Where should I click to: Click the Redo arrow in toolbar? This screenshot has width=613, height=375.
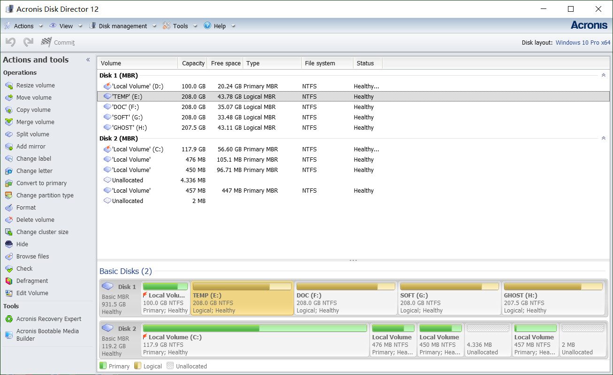(x=28, y=42)
